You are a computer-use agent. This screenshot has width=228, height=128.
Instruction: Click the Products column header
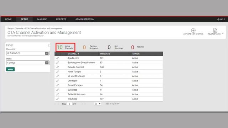click(x=105, y=54)
